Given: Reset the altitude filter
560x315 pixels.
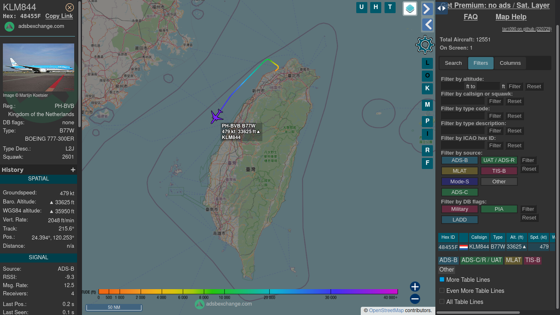Looking at the screenshot, I should coord(534,87).
